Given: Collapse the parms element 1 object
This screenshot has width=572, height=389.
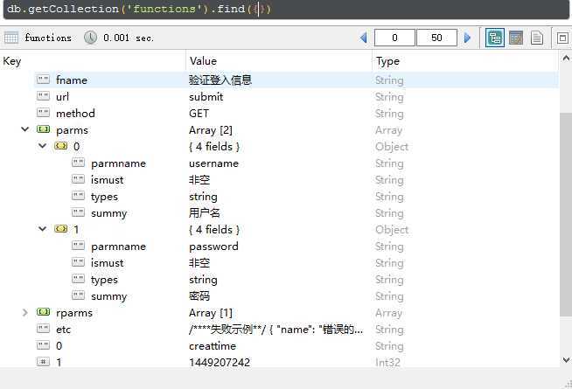Looking at the screenshot, I should coord(42,229).
